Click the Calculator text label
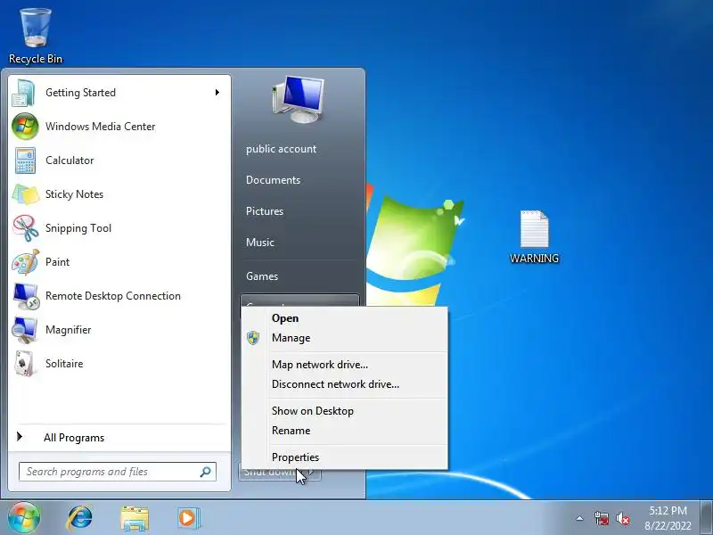 click(x=70, y=160)
